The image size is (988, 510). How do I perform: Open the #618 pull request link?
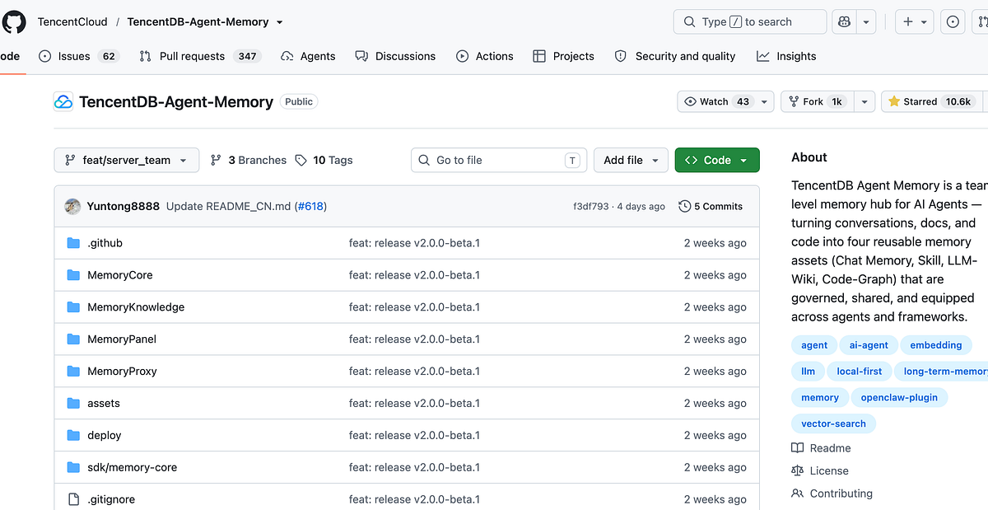[x=311, y=206]
